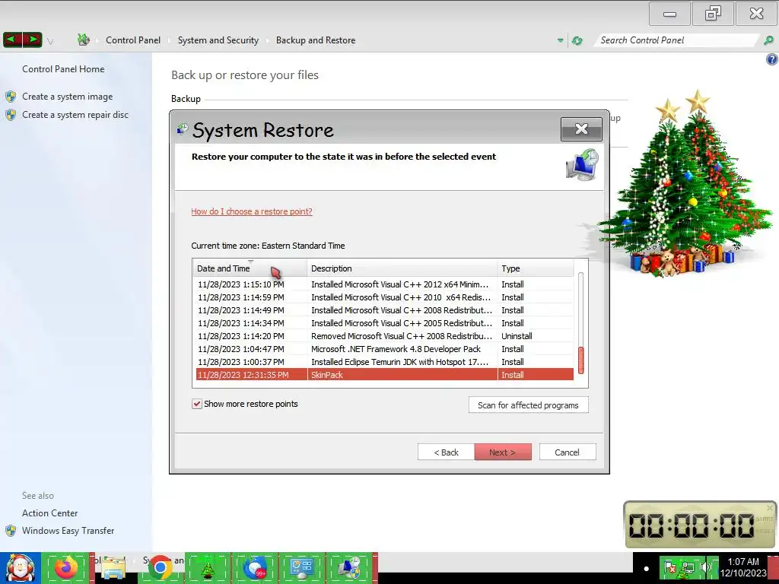Uncheck Show more restore points
The image size is (779, 584).
pyautogui.click(x=197, y=404)
